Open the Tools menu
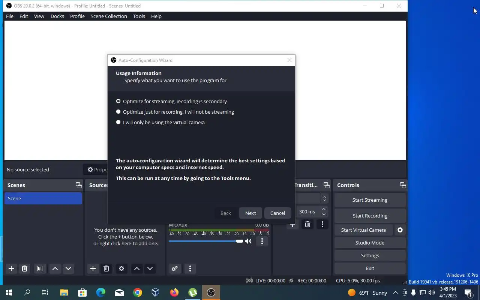The height and width of the screenshot is (300, 480). coord(139,16)
